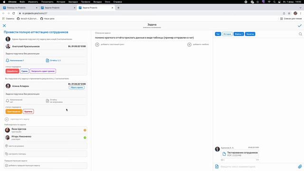304x171 pixels.
Task: Open the Закладки menu in the menu bar
Action: 73,2
